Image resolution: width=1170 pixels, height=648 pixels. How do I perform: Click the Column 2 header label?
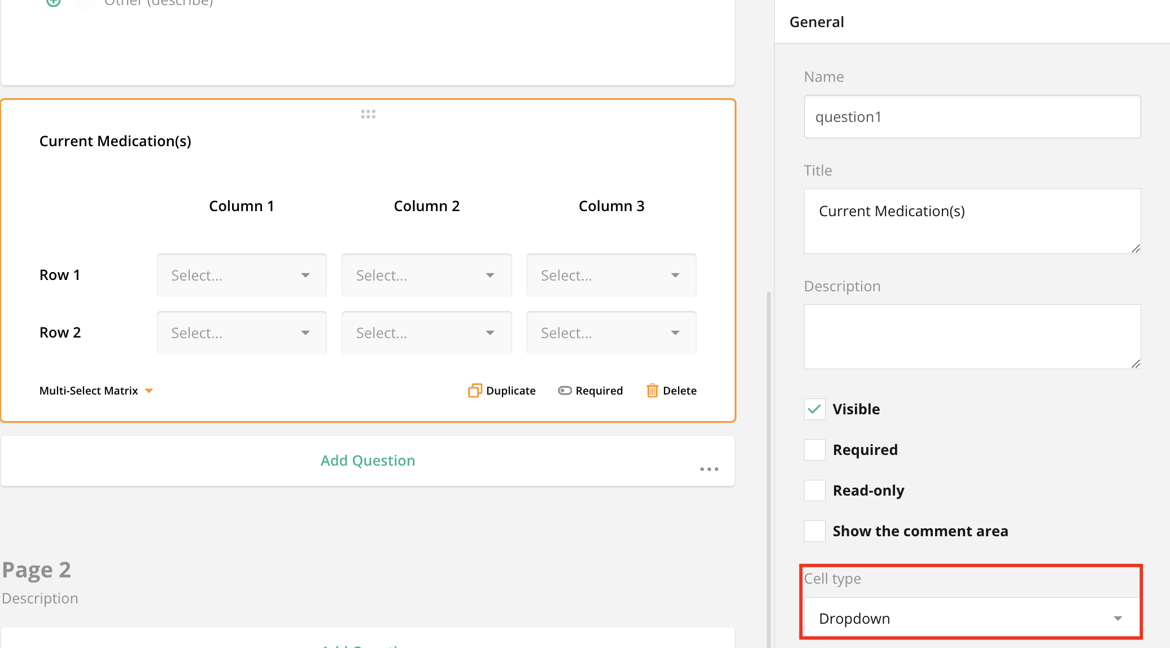[x=426, y=206]
